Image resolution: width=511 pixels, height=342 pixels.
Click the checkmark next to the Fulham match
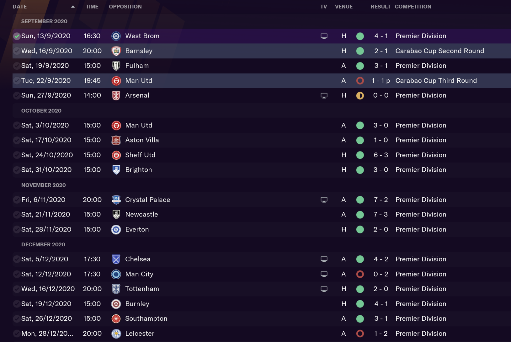click(16, 65)
